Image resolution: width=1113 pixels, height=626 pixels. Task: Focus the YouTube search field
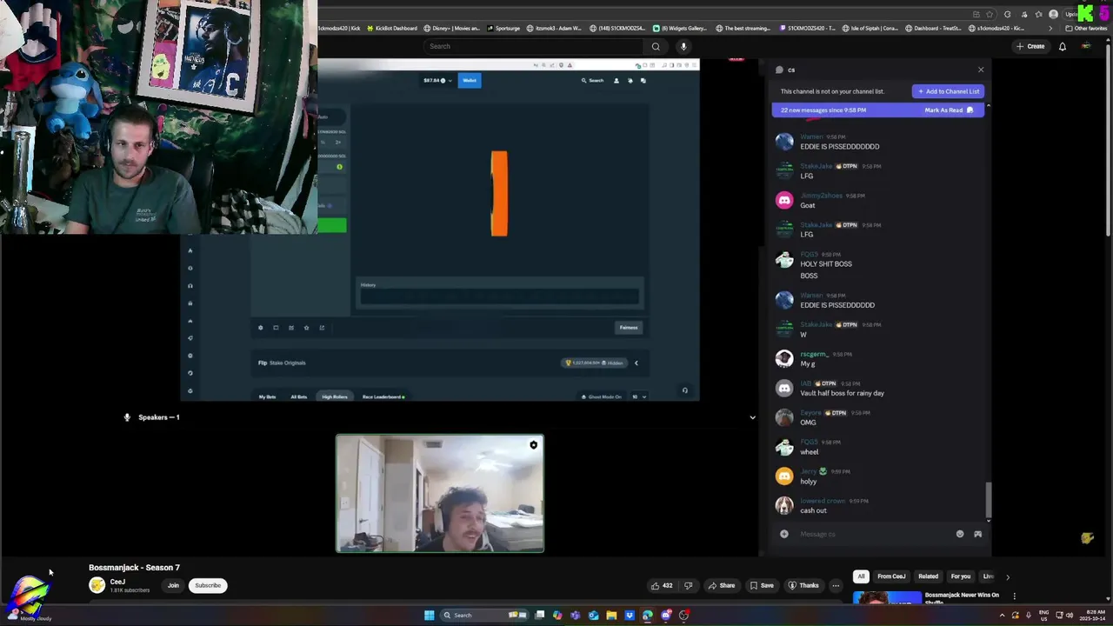pyautogui.click(x=534, y=46)
